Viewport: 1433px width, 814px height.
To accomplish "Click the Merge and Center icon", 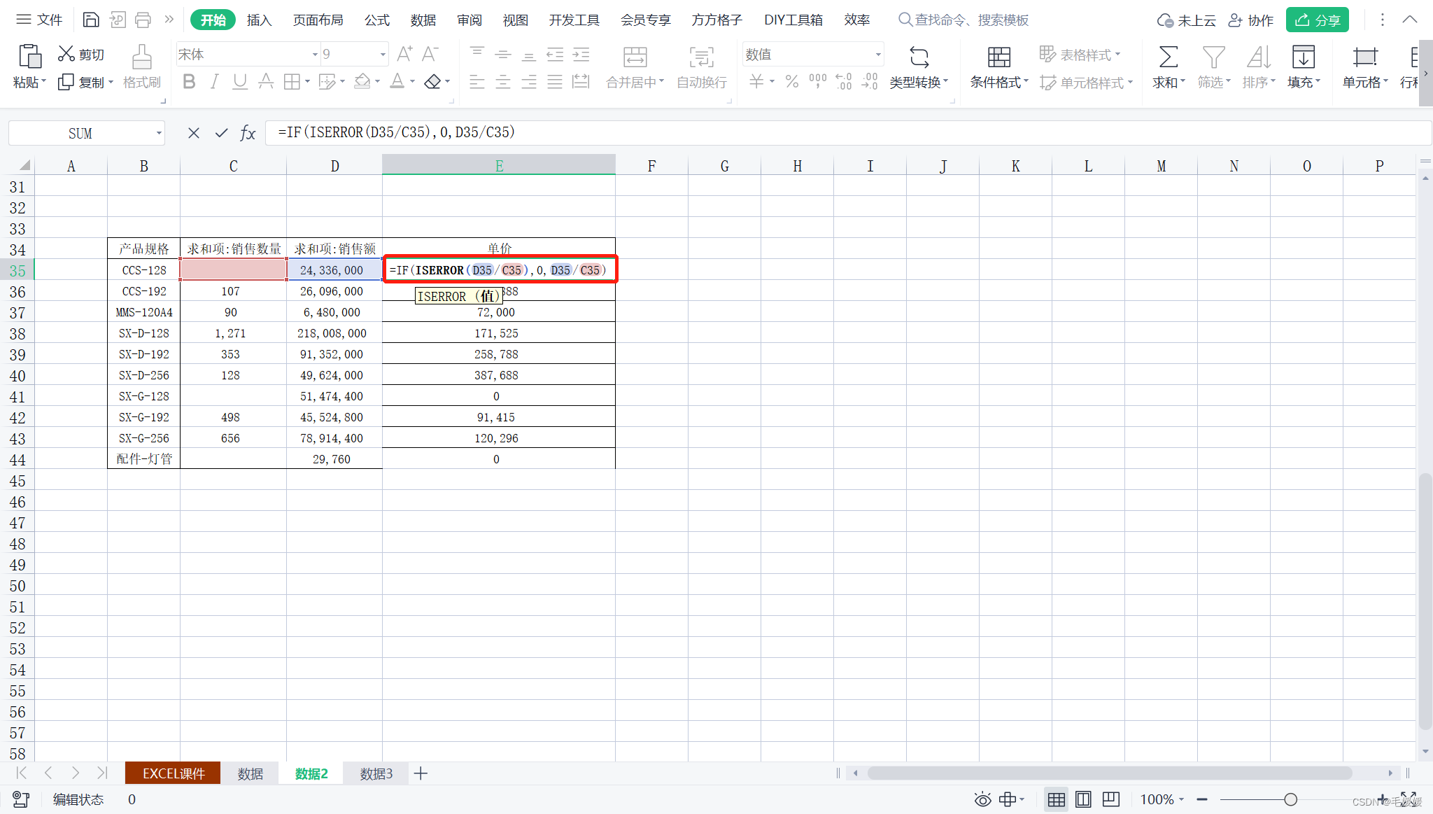I will tap(635, 56).
